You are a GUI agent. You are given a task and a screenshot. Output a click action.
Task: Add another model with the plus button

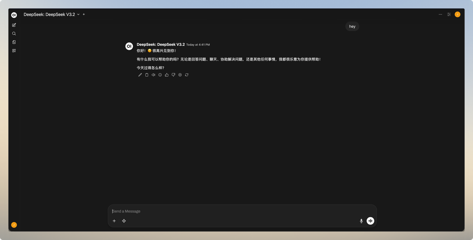[84, 15]
